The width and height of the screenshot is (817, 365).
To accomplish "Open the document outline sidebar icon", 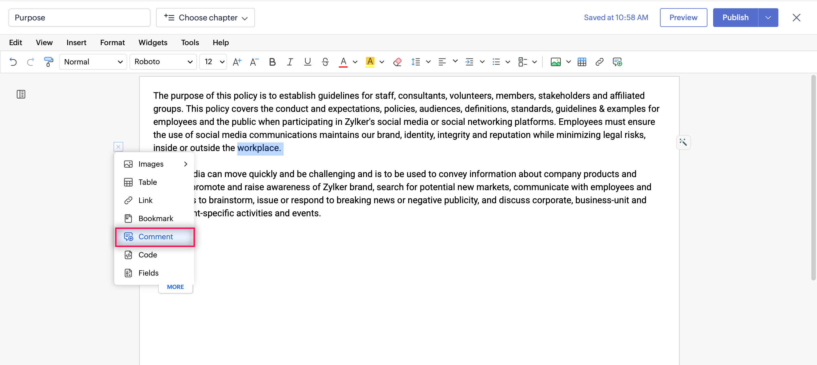I will click(21, 94).
